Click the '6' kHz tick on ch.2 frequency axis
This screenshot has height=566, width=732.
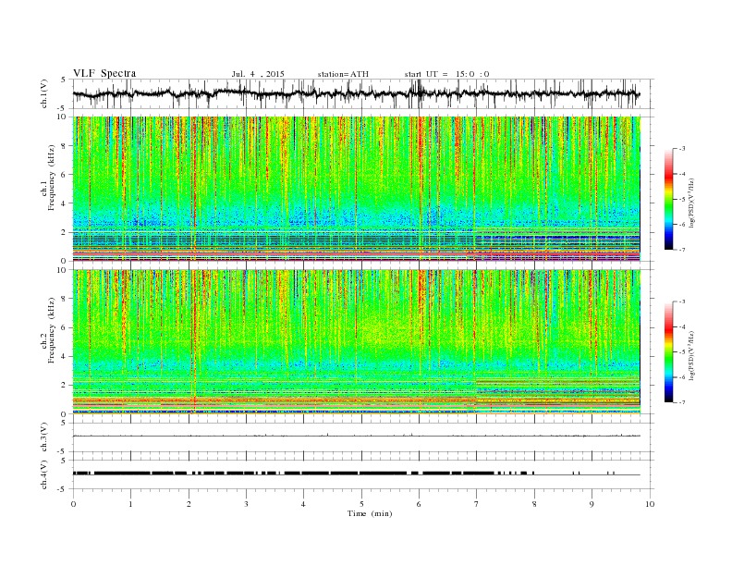coord(65,327)
